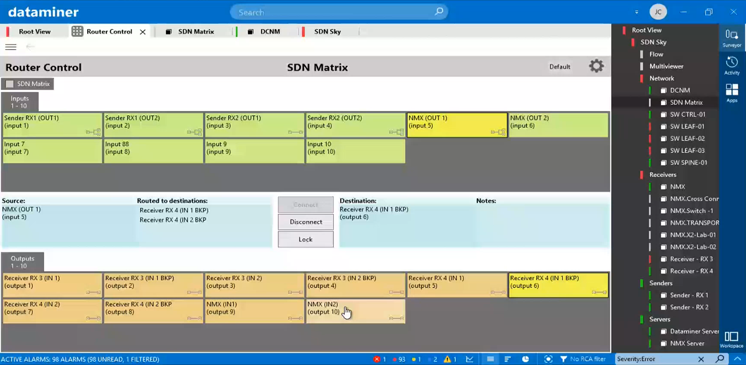The width and height of the screenshot is (746, 365).
Task: Open Sender - RX 2 tree element
Action: coord(689,307)
